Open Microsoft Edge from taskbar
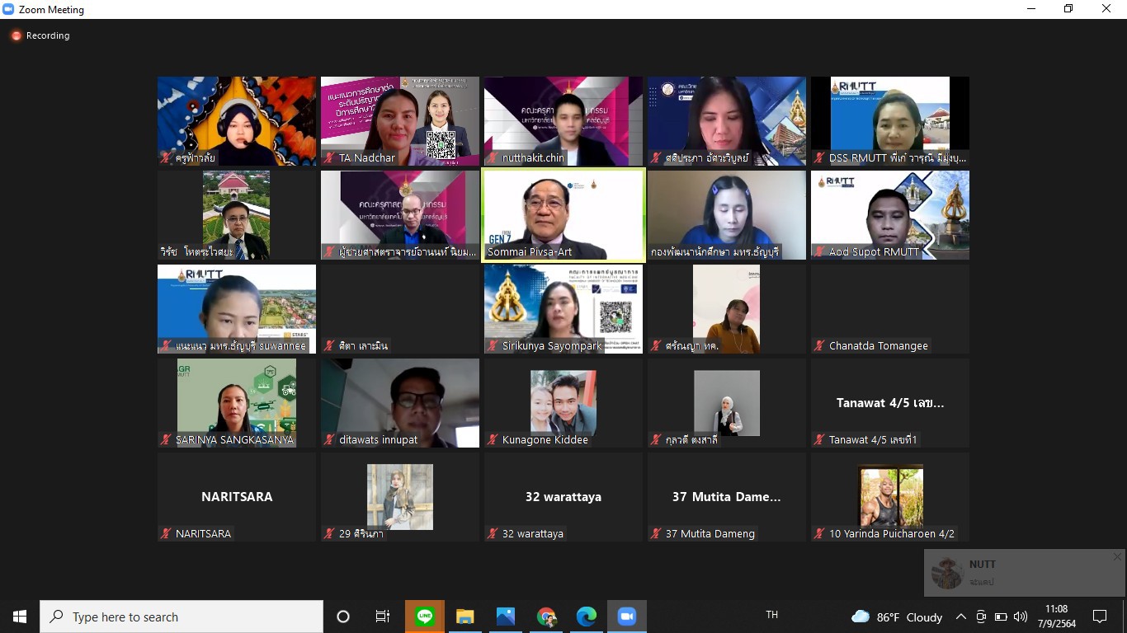The width and height of the screenshot is (1127, 633). click(587, 617)
